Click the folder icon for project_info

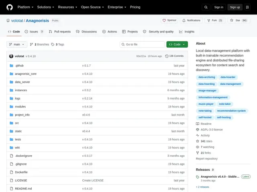tap(11, 115)
